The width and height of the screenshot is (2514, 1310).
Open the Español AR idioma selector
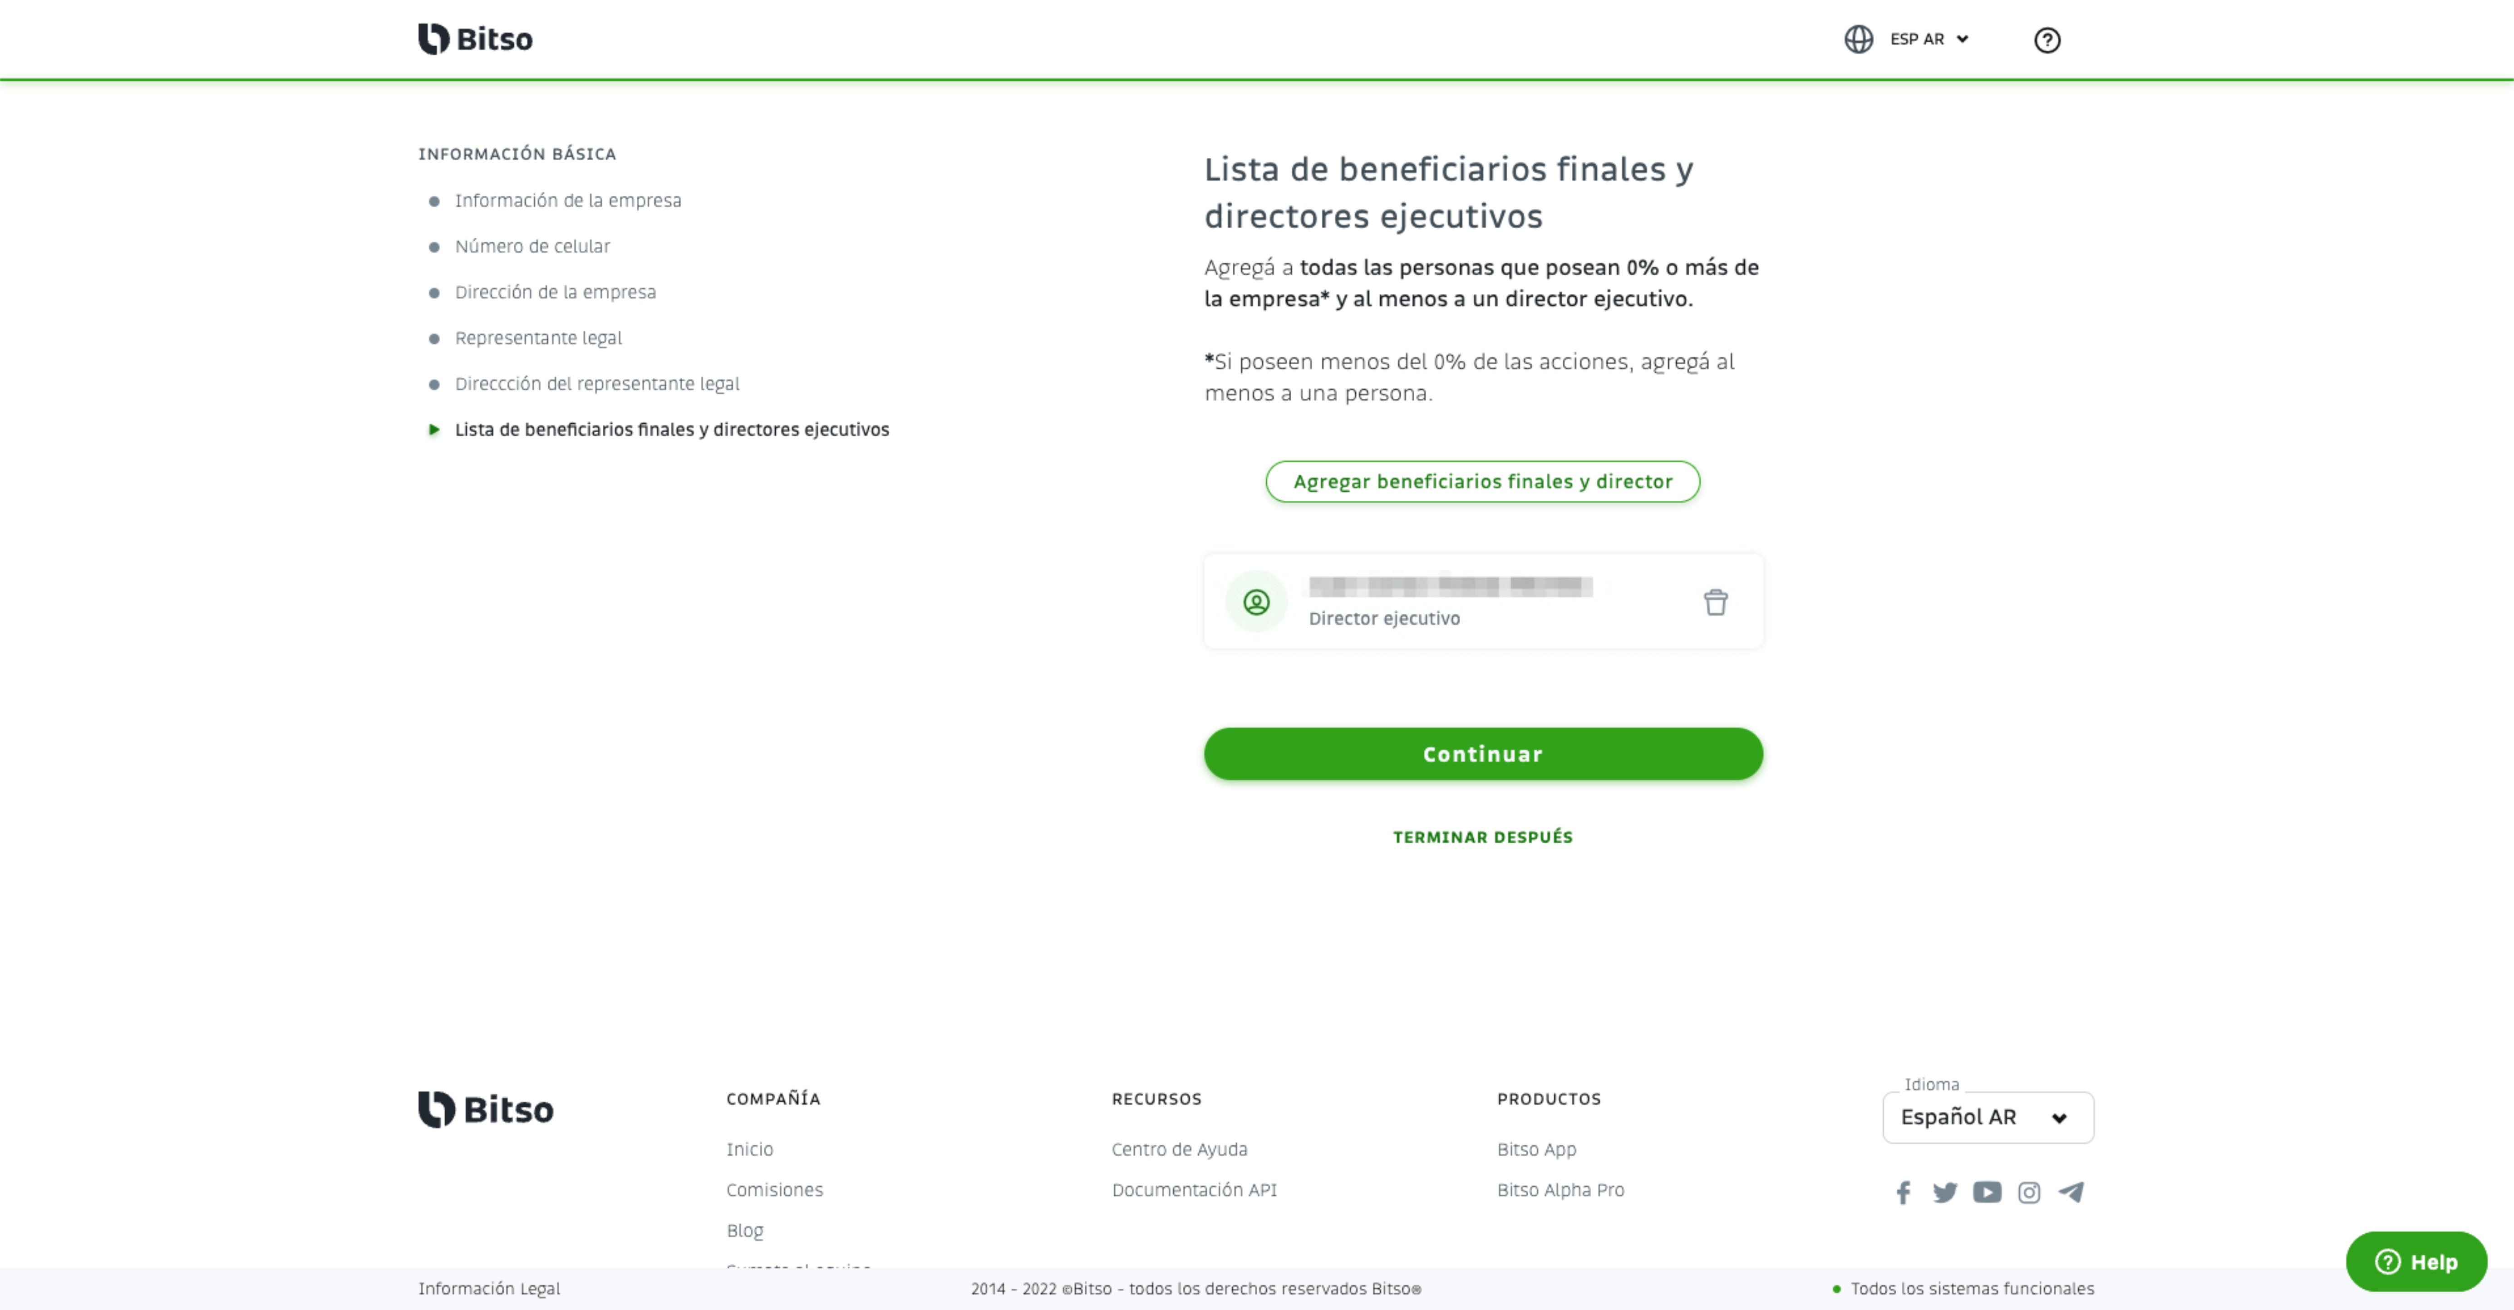pyautogui.click(x=1987, y=1117)
